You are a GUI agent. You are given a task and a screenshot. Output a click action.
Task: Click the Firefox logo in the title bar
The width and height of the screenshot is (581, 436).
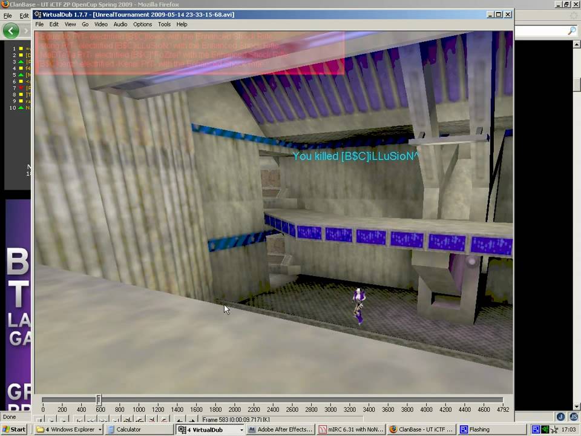[5, 4]
